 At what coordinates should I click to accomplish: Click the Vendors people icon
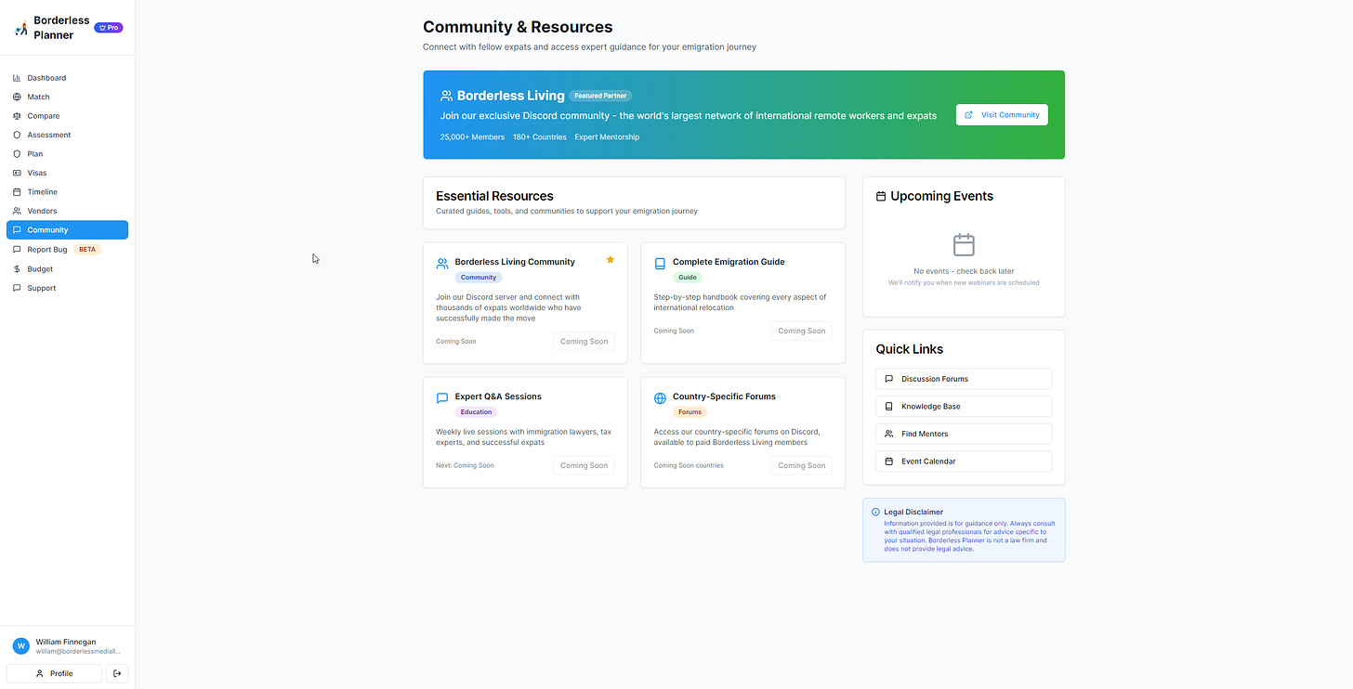(x=17, y=211)
